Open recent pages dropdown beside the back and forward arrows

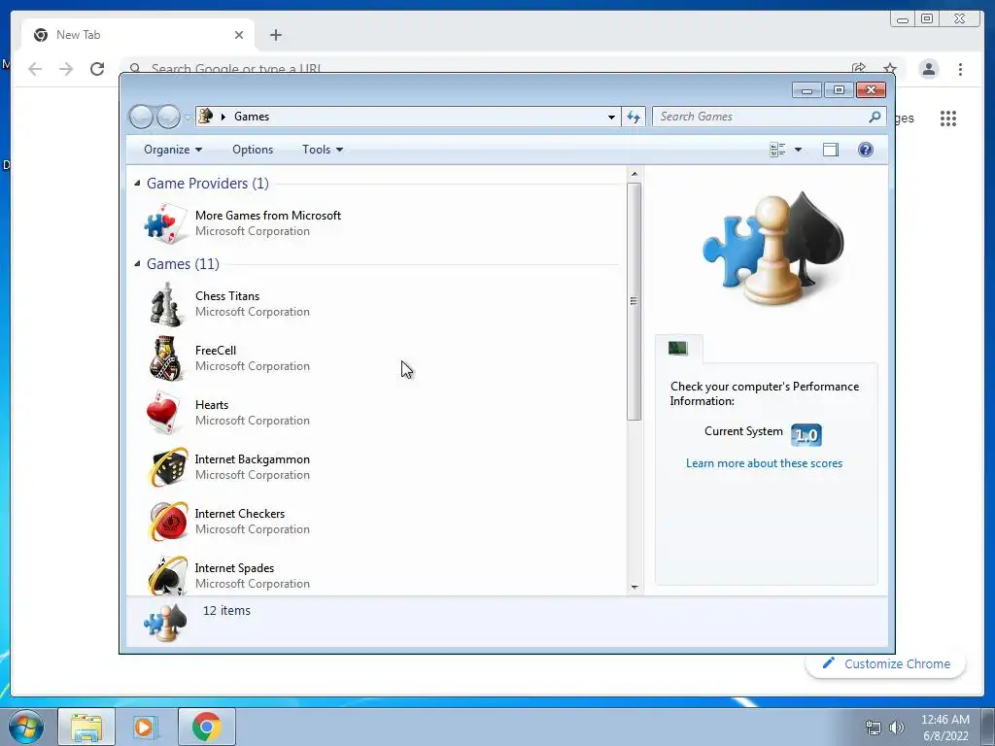(x=188, y=118)
